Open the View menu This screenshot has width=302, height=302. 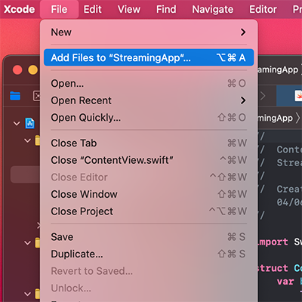click(129, 9)
